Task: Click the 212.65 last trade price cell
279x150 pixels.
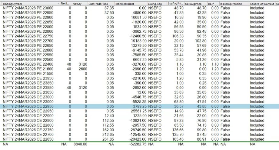Action: pyautogui.click(x=108, y=135)
